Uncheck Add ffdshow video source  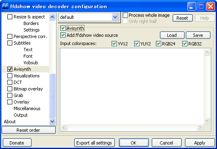point(63,35)
